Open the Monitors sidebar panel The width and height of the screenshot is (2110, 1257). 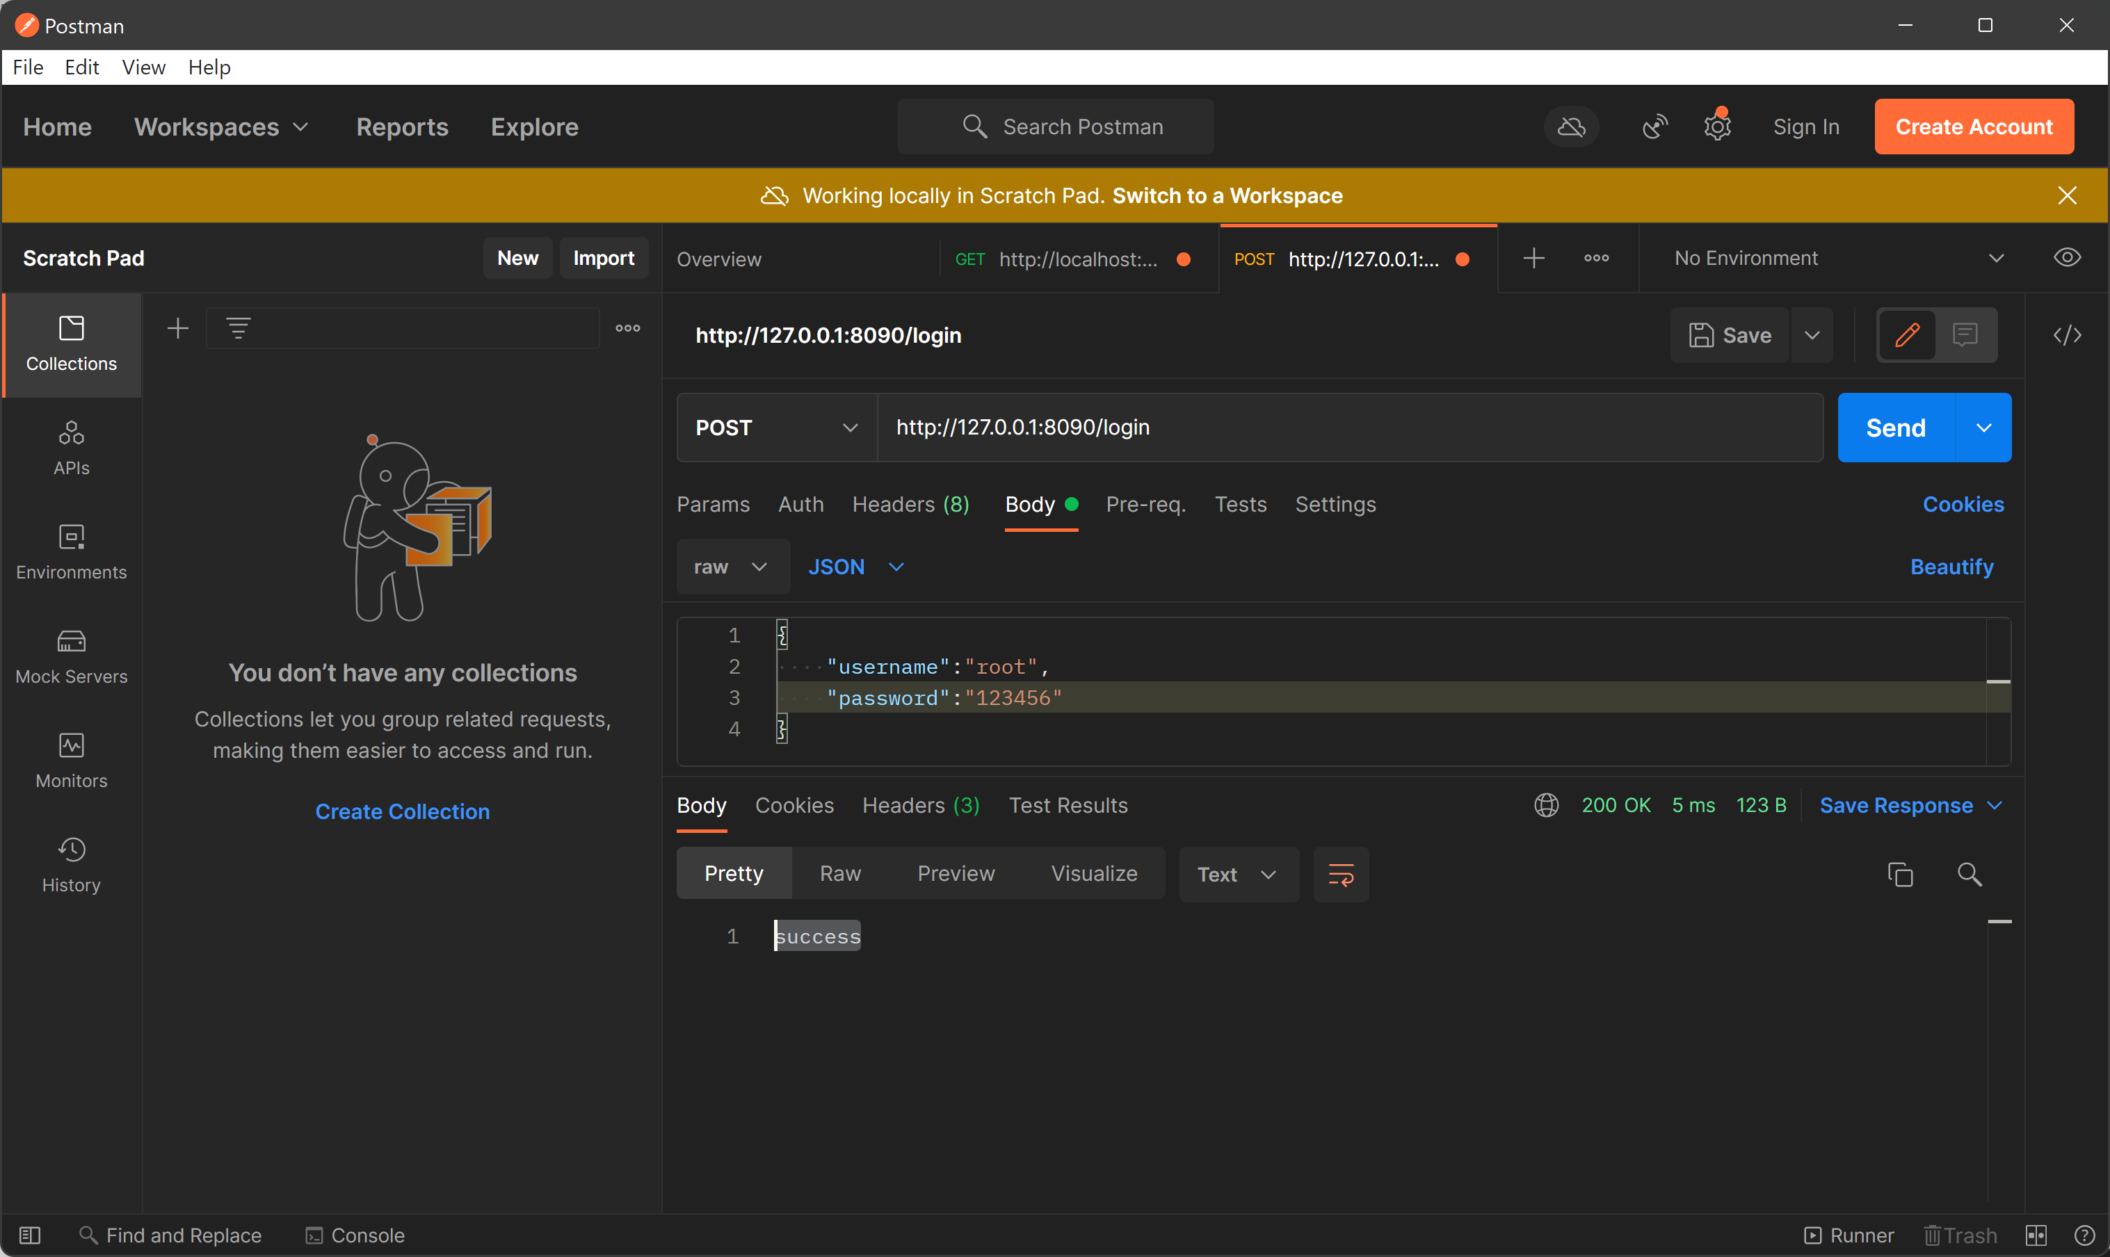pos(71,761)
